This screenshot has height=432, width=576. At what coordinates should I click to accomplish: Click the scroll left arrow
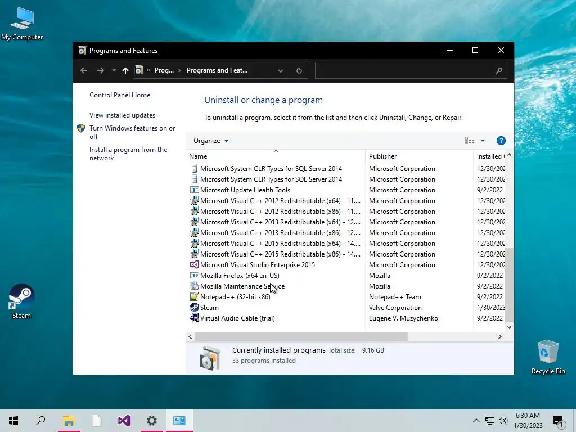click(x=190, y=336)
